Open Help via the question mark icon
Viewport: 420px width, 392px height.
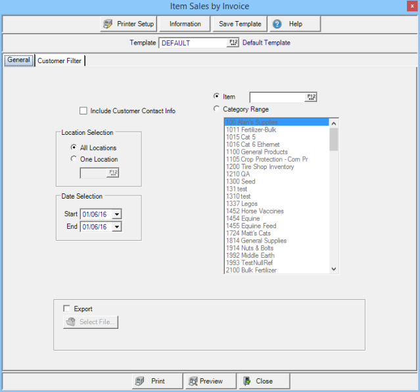tap(277, 24)
